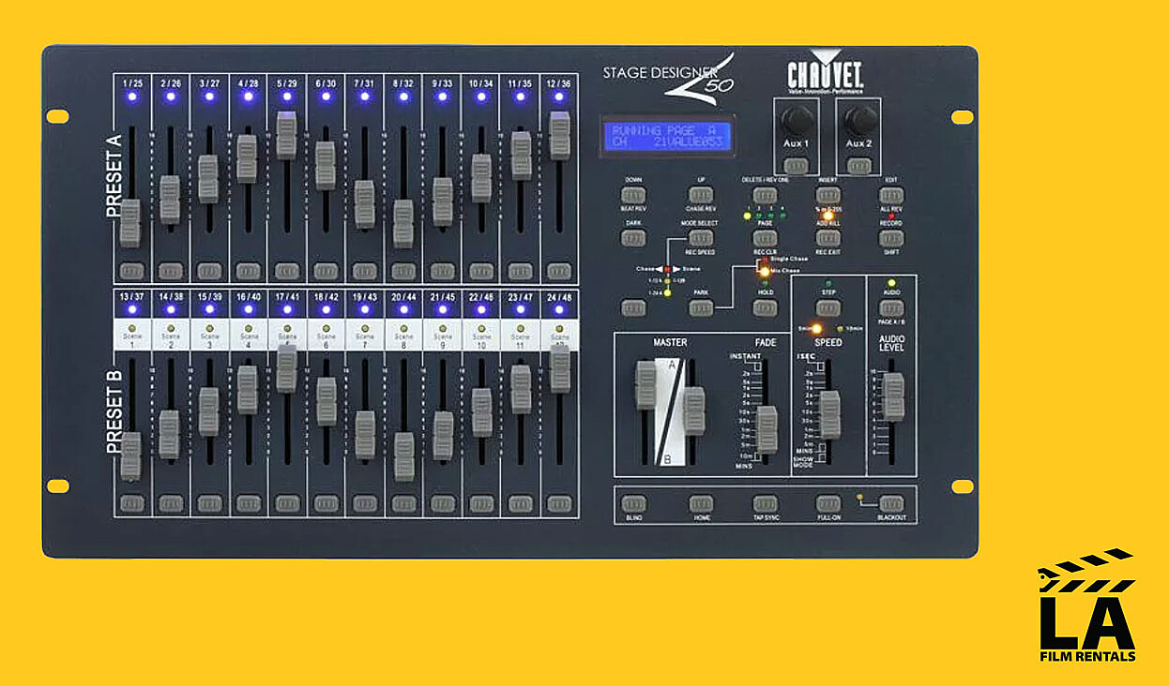Push the EDIT / ALL REV button
The image size is (1169, 686).
point(891,195)
